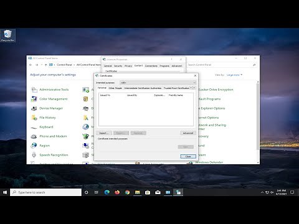Expand Intended purpose dropdown in Certificates
The width and height of the screenshot is (299, 224).
pos(158,83)
